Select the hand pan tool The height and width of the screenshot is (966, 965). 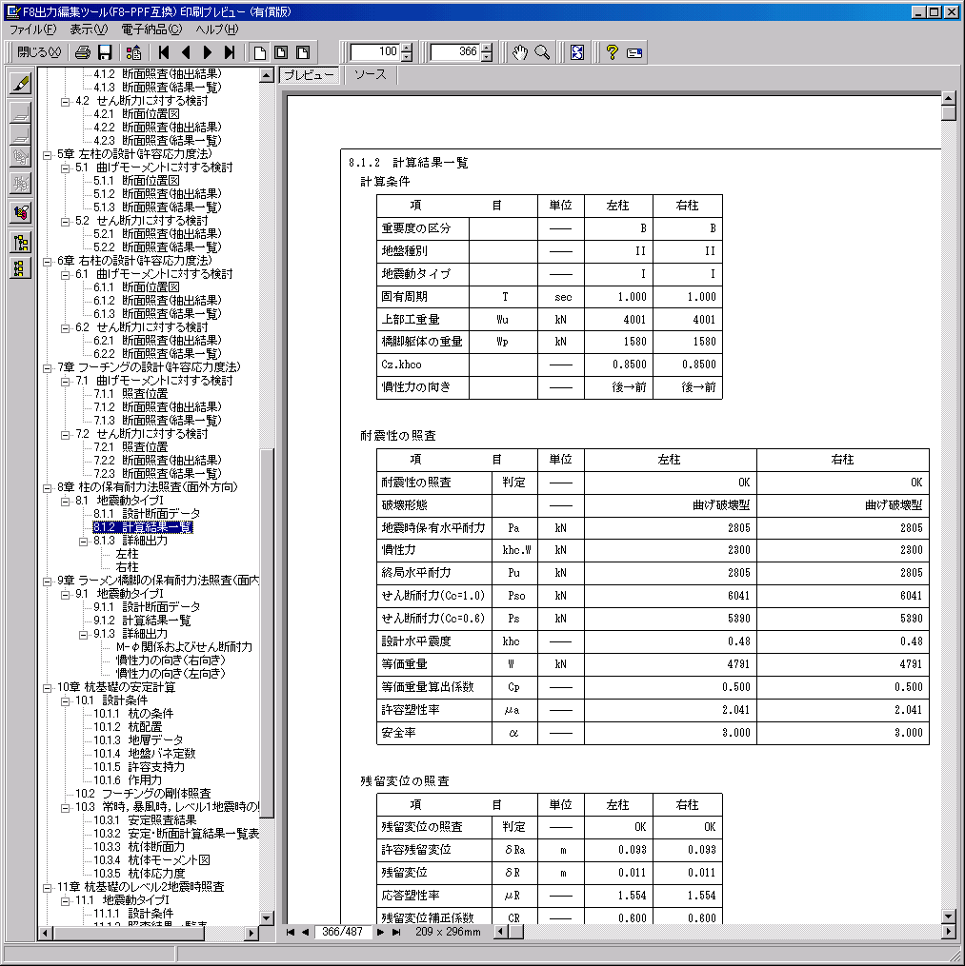[520, 52]
